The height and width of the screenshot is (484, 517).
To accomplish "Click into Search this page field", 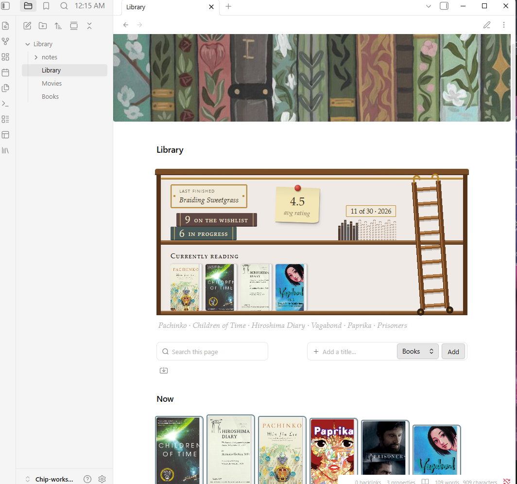I will (x=212, y=352).
